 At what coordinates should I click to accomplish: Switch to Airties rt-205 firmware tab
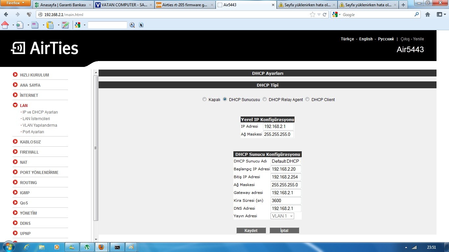pyautogui.click(x=185, y=5)
